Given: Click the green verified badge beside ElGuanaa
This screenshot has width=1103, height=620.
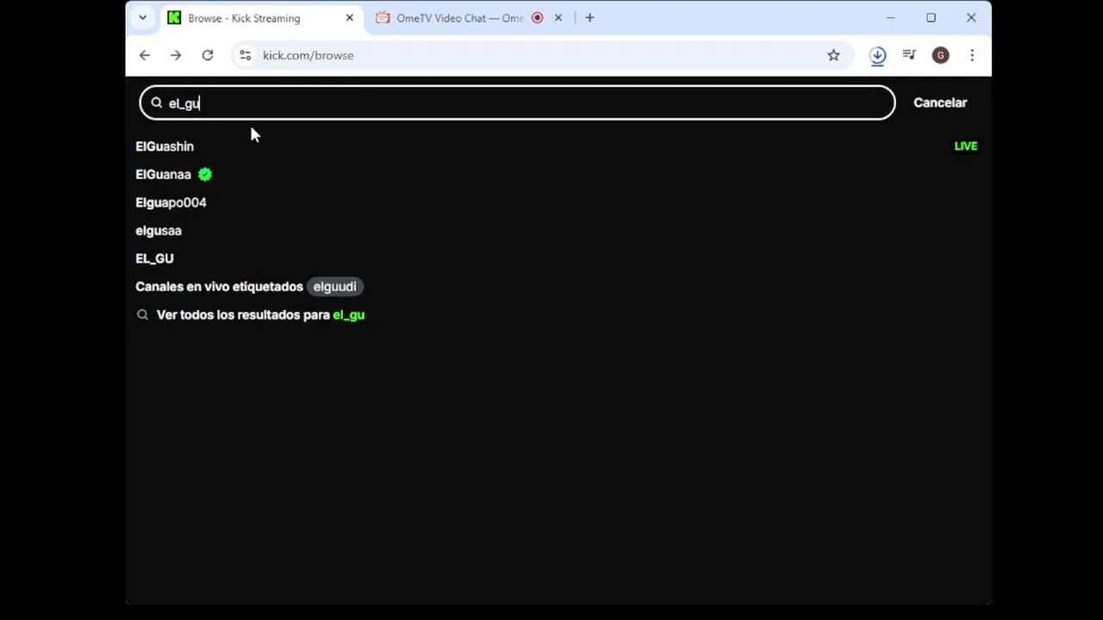Looking at the screenshot, I should coord(205,174).
